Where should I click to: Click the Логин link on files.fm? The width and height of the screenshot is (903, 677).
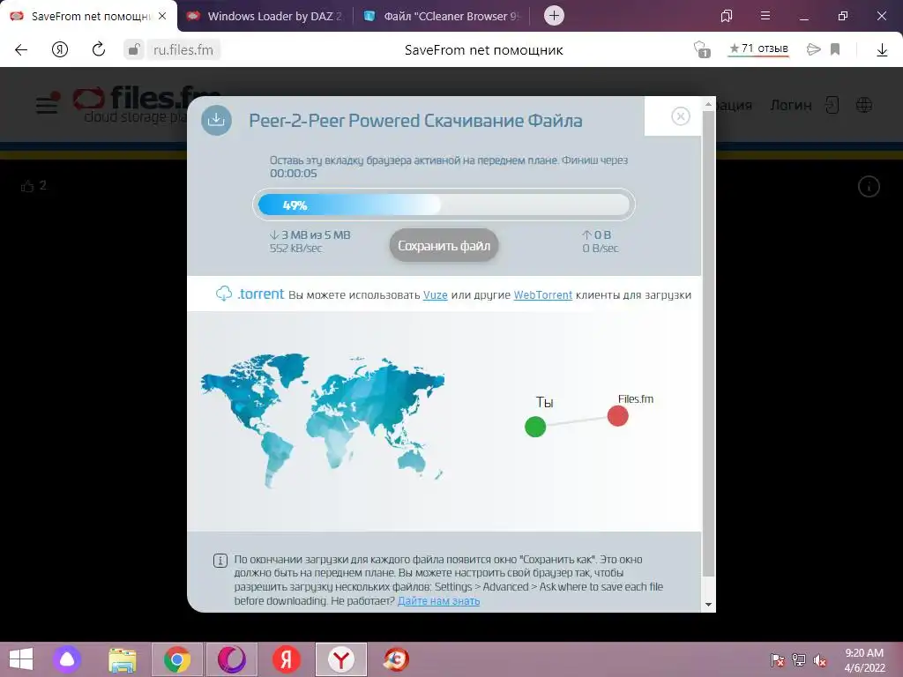point(791,106)
